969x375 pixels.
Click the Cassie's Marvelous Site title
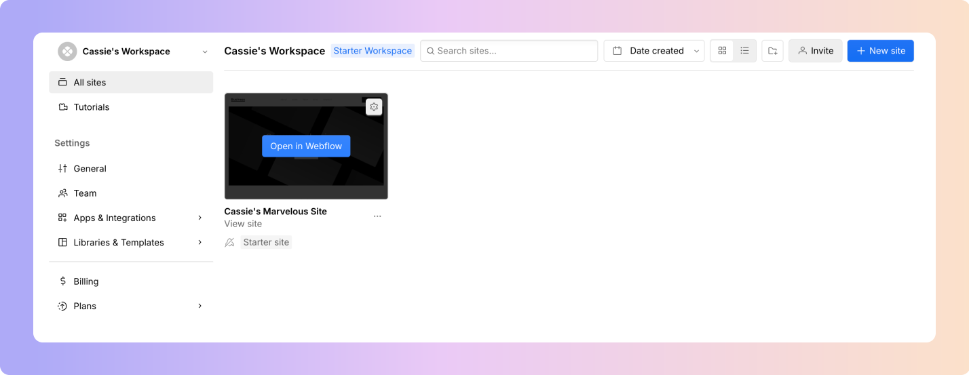pyautogui.click(x=275, y=212)
